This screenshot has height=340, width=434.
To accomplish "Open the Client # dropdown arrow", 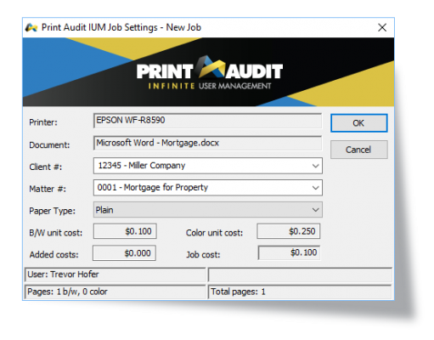I will coord(315,166).
